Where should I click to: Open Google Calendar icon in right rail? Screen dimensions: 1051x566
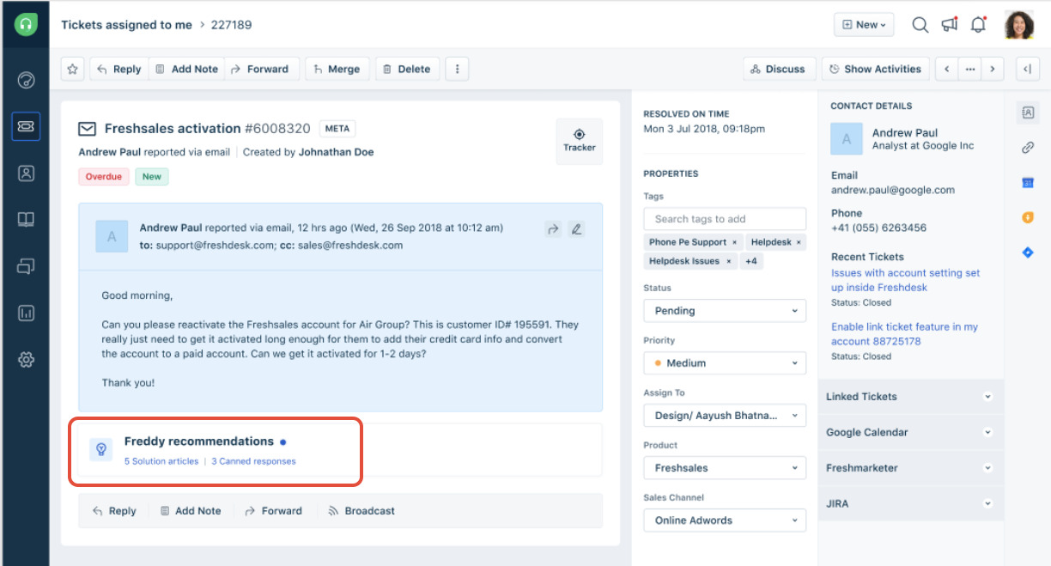pyautogui.click(x=1028, y=183)
